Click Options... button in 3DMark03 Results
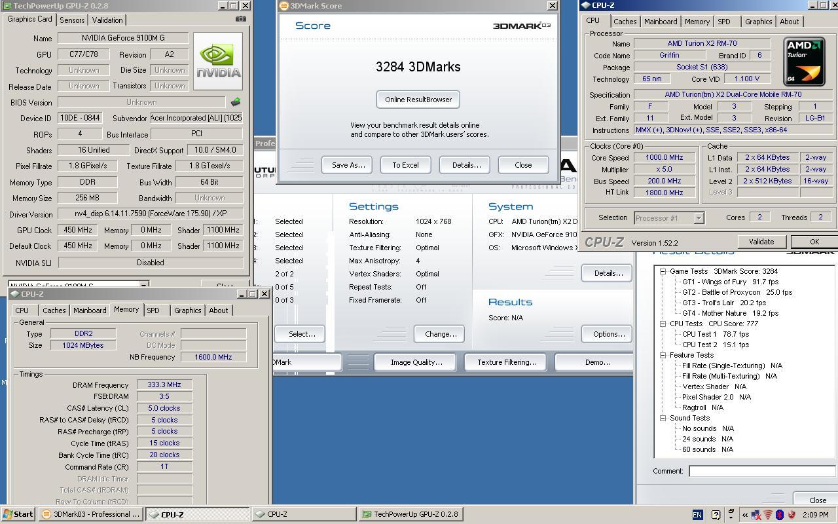The width and height of the screenshot is (838, 524). point(608,334)
